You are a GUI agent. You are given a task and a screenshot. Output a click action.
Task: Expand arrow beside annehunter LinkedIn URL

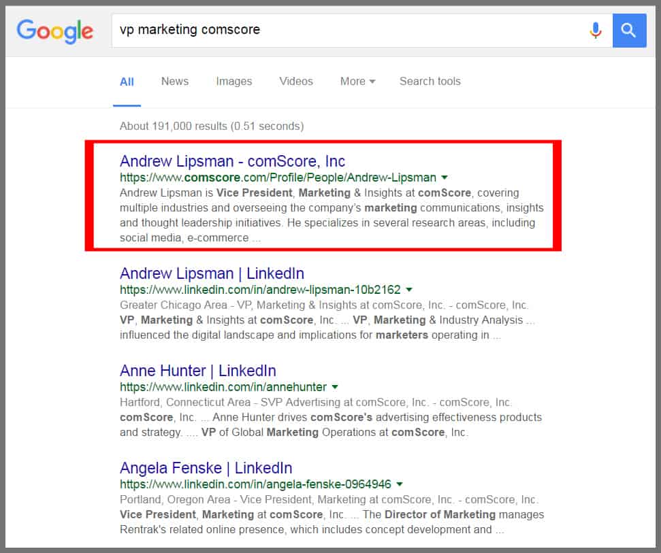tap(335, 388)
